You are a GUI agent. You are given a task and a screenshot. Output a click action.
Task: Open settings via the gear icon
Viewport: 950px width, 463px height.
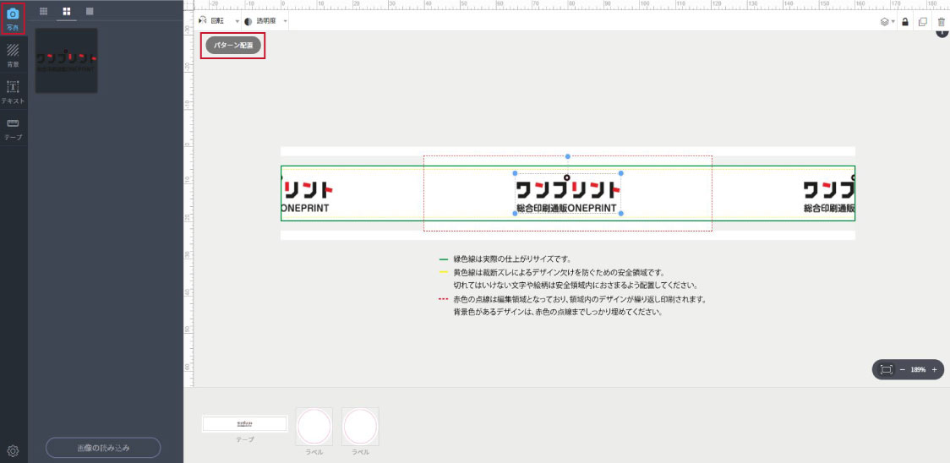pyautogui.click(x=13, y=450)
